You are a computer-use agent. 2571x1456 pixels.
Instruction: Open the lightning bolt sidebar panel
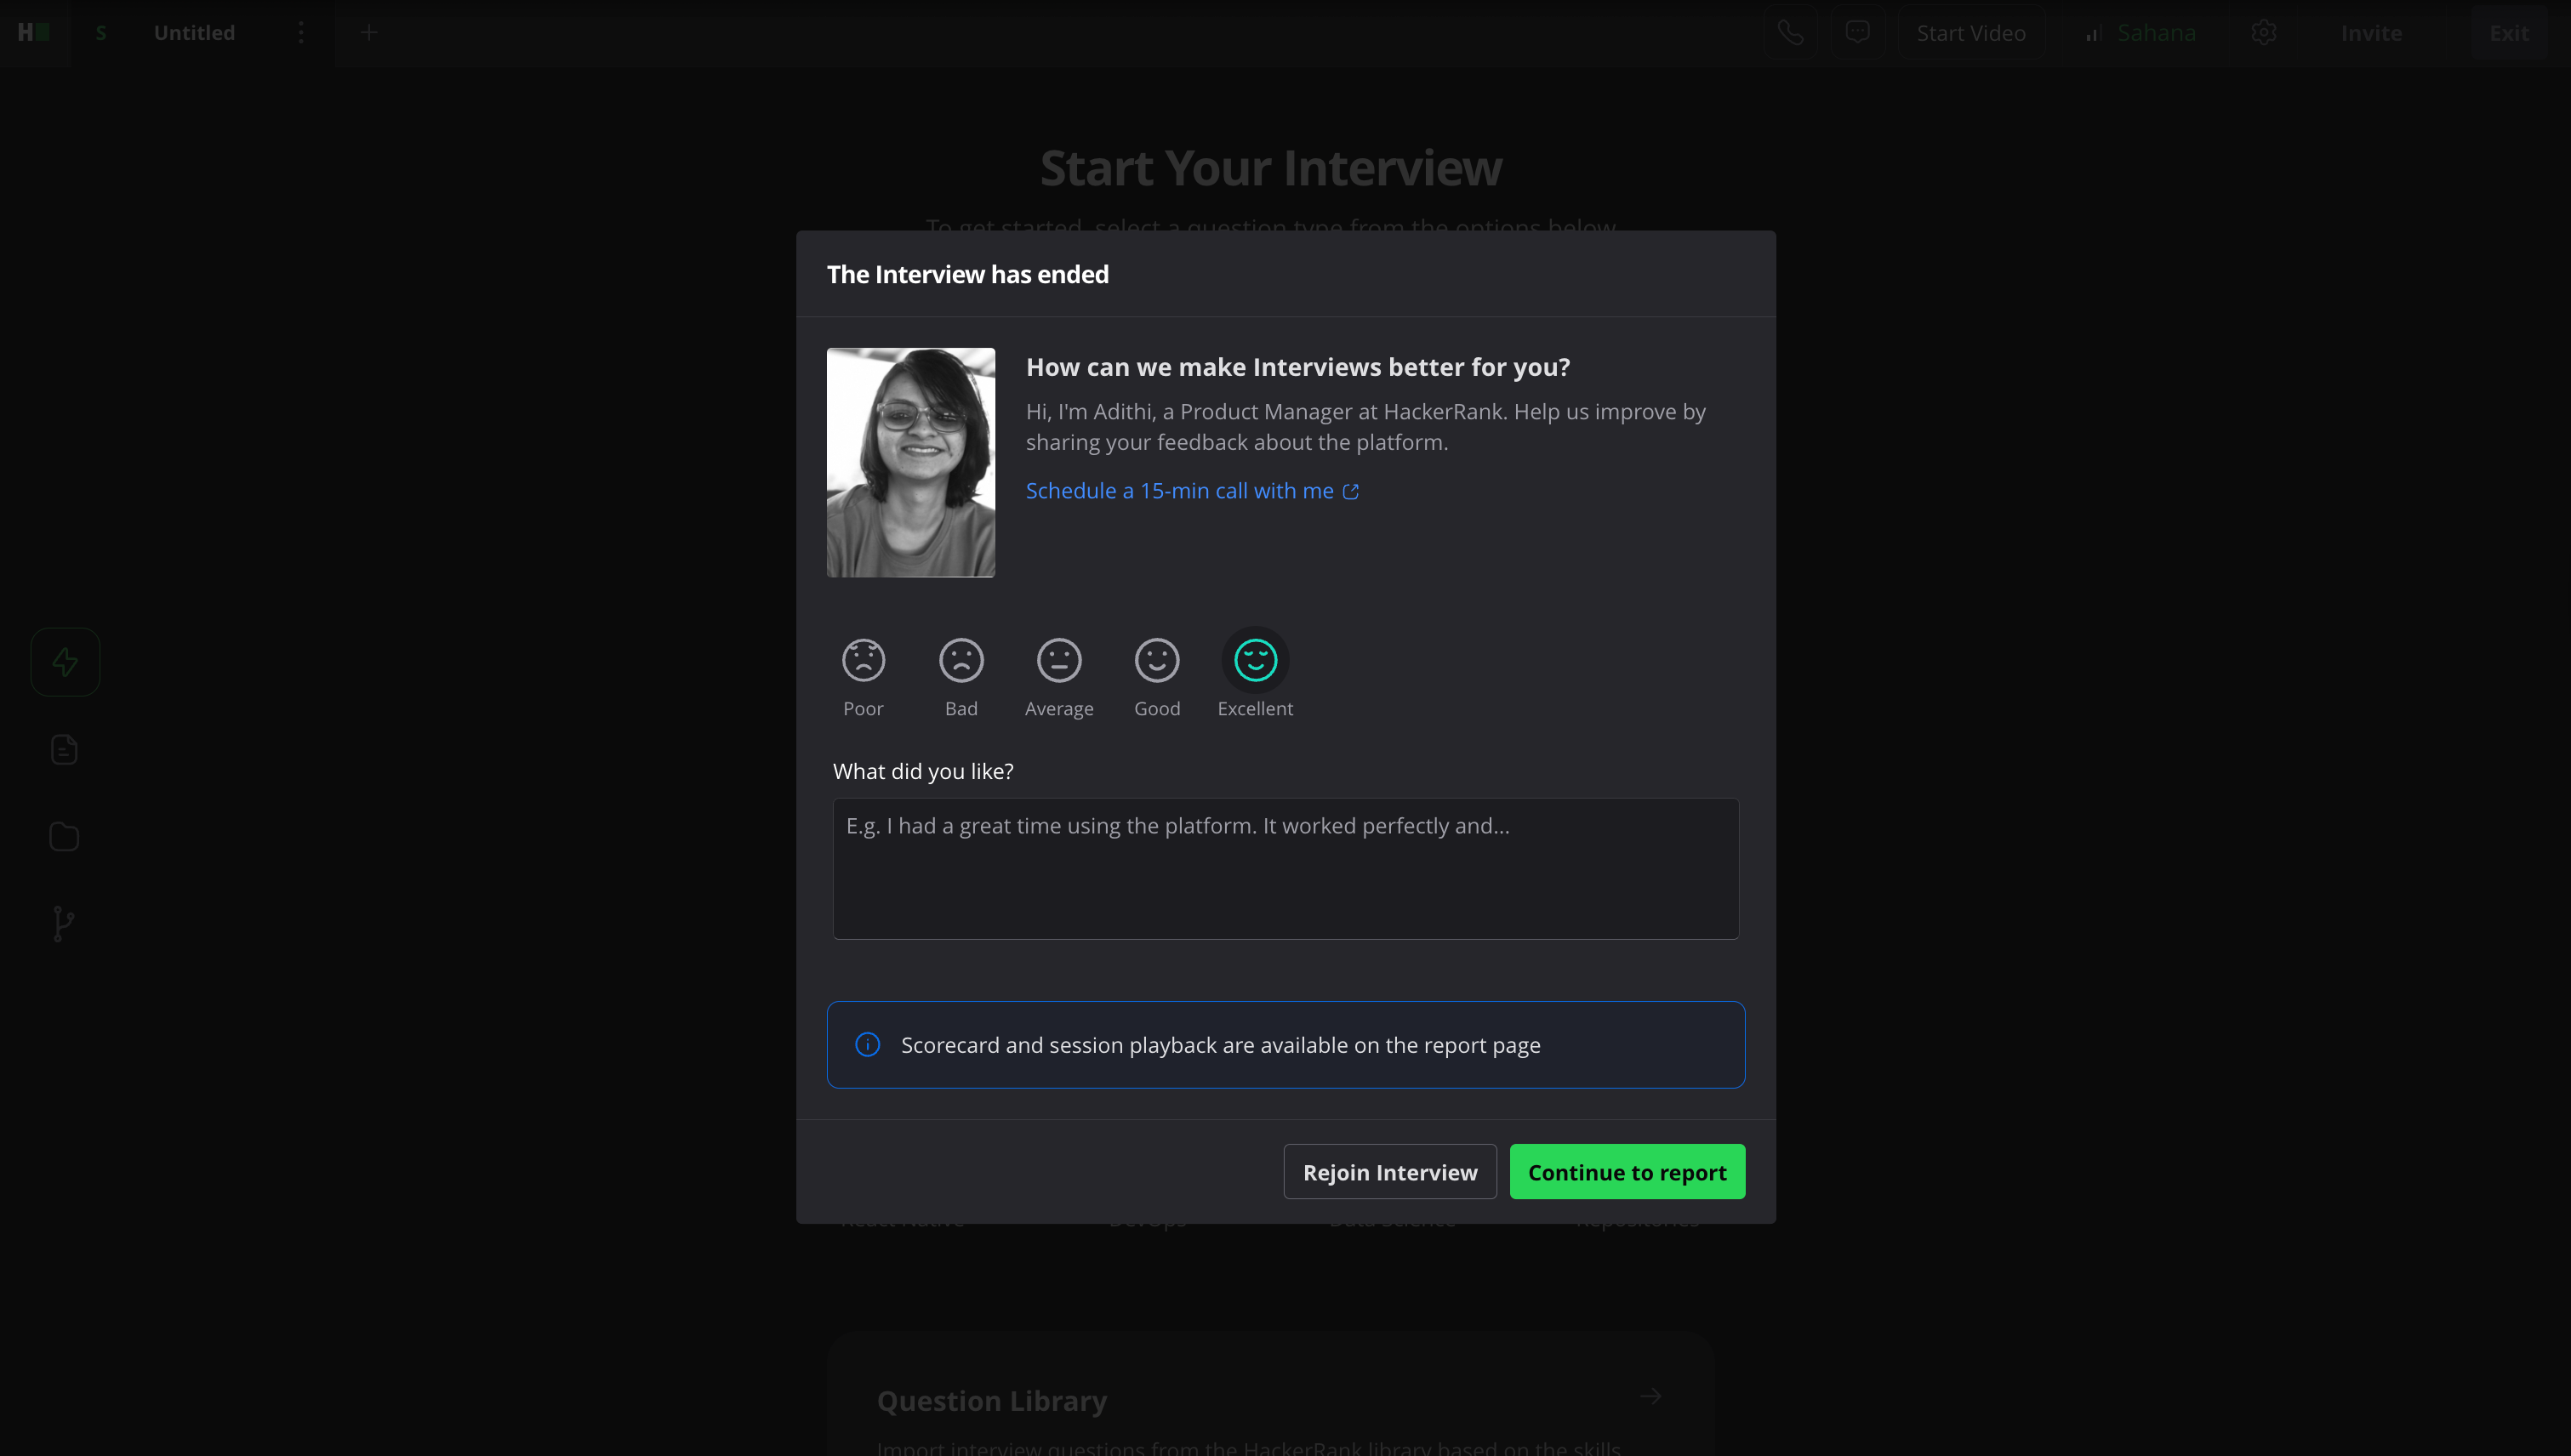pyautogui.click(x=65, y=662)
